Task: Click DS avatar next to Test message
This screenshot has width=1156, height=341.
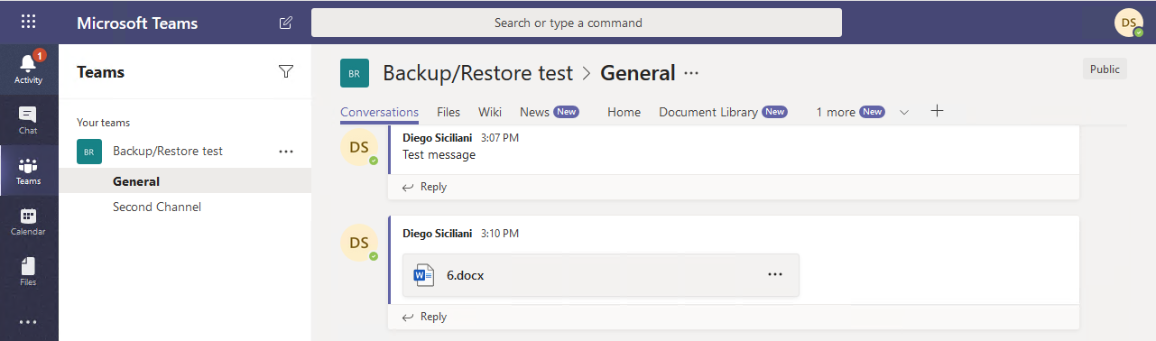Action: tap(359, 148)
